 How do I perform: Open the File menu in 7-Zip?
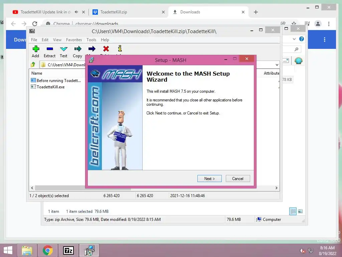pos(34,40)
